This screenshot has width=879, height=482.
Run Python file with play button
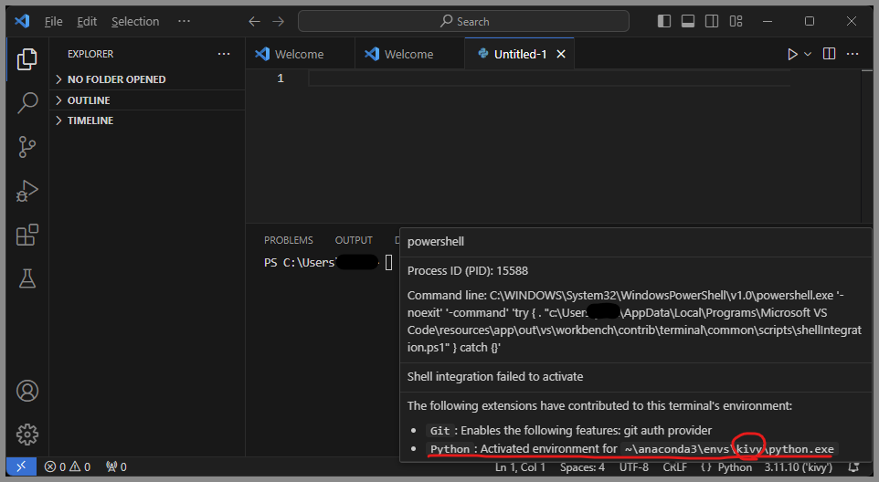pyautogui.click(x=792, y=54)
